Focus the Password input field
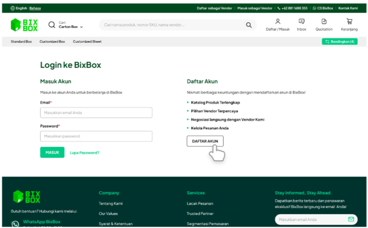 point(96,136)
